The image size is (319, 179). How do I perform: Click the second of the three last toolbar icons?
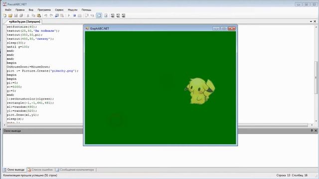coord(118,15)
